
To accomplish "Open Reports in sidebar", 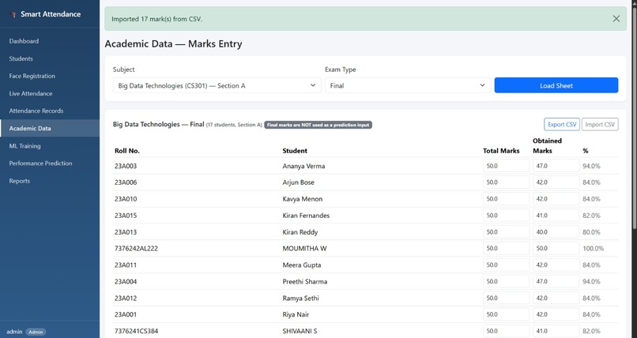I will (20, 181).
